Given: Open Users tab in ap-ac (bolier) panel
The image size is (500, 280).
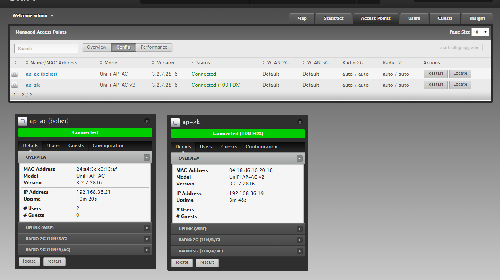Looking at the screenshot, I should [x=53, y=146].
